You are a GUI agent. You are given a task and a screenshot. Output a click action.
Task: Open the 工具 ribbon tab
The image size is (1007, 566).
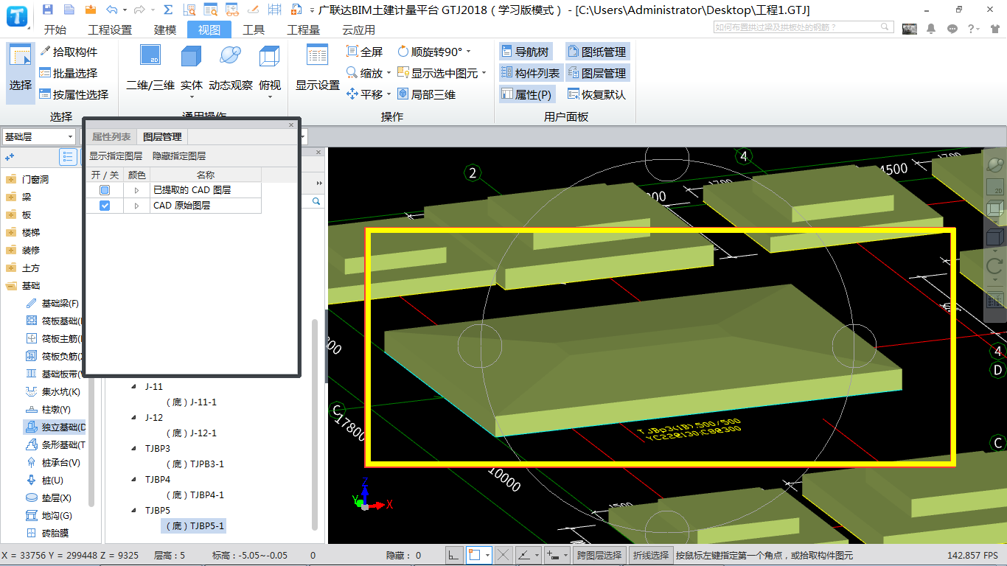tap(254, 29)
